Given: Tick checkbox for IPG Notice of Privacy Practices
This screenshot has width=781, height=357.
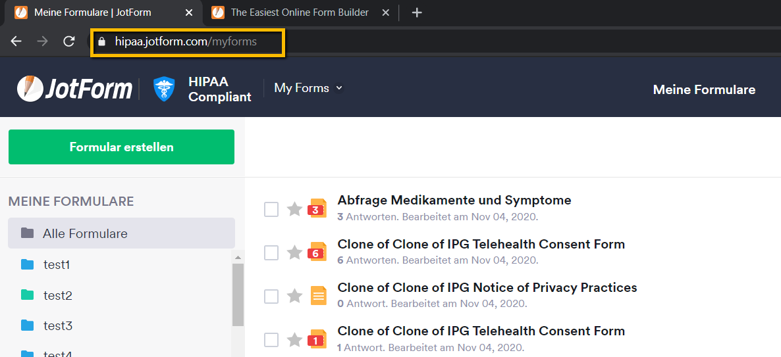Looking at the screenshot, I should click(x=271, y=297).
